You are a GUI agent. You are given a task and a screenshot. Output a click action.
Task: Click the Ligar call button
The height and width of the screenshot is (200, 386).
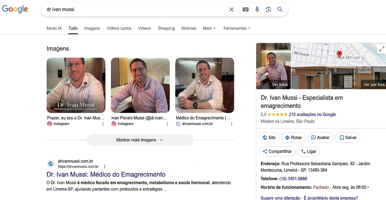[308, 151]
